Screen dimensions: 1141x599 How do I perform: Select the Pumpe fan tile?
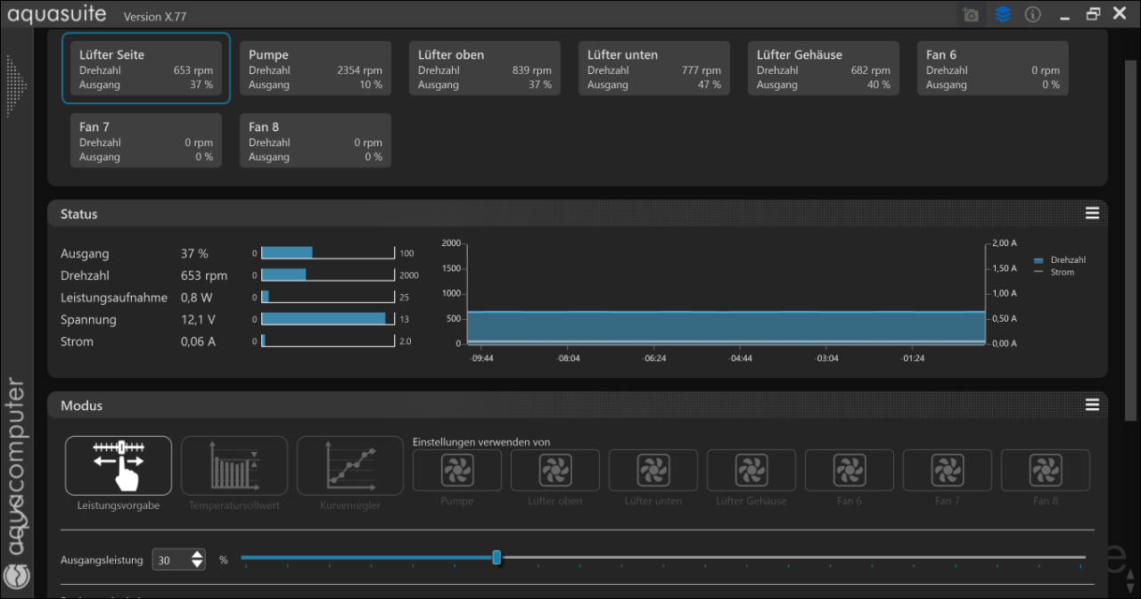[316, 68]
